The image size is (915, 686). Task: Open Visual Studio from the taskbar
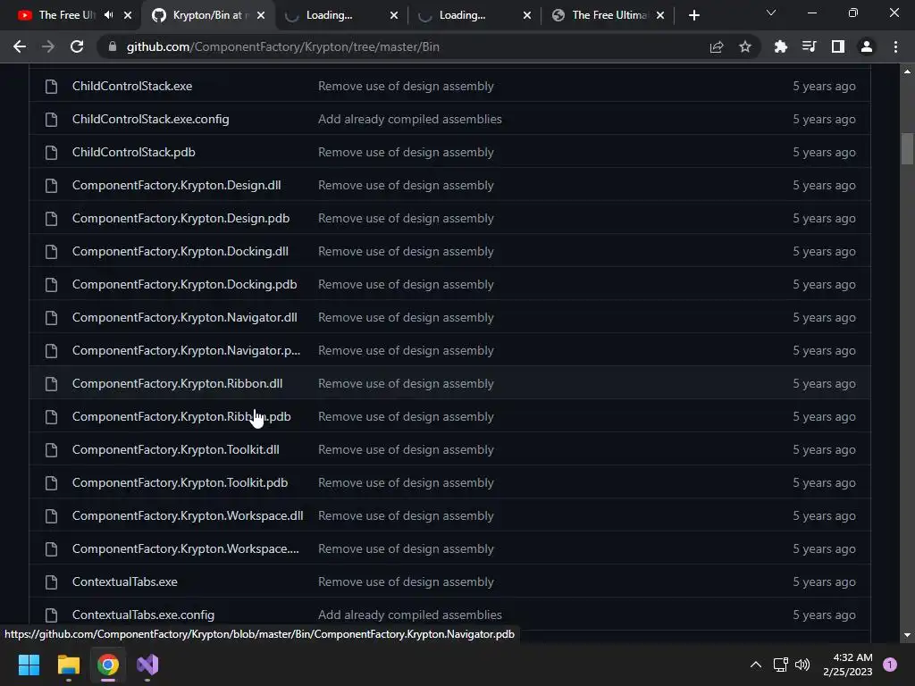click(x=147, y=665)
